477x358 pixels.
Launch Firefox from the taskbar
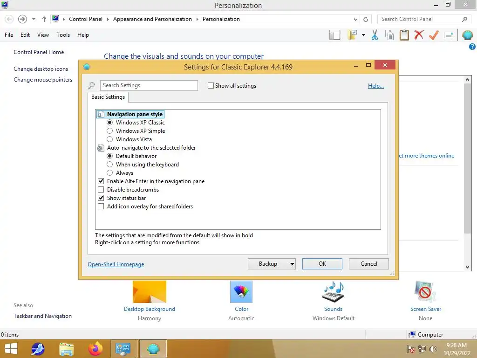click(x=95, y=349)
